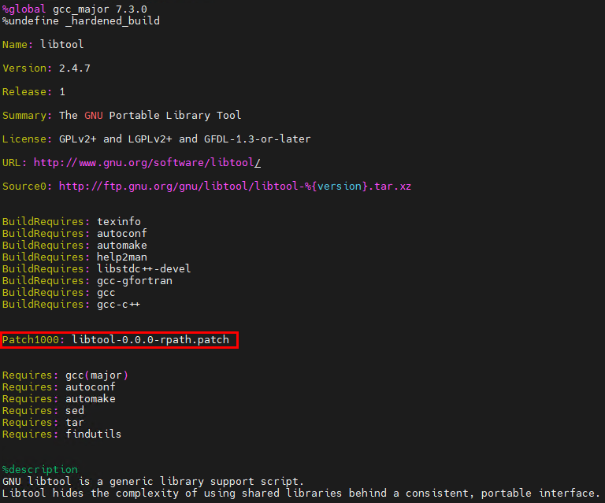605x503 pixels.
Task: Click the BuildRequires texinfo entry
Action: pyautogui.click(x=118, y=222)
